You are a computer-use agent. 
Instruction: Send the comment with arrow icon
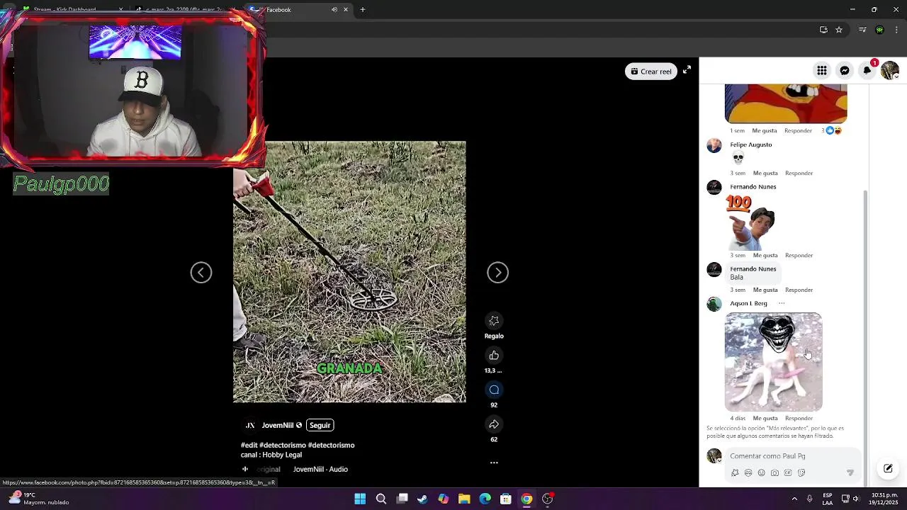pos(850,473)
